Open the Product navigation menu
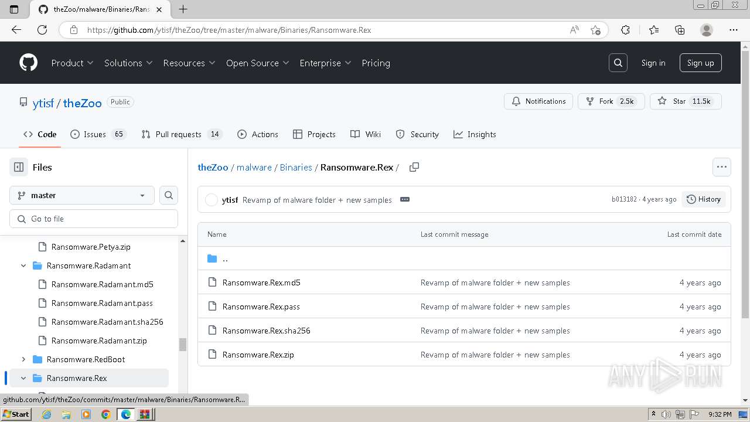750x422 pixels. coord(72,63)
